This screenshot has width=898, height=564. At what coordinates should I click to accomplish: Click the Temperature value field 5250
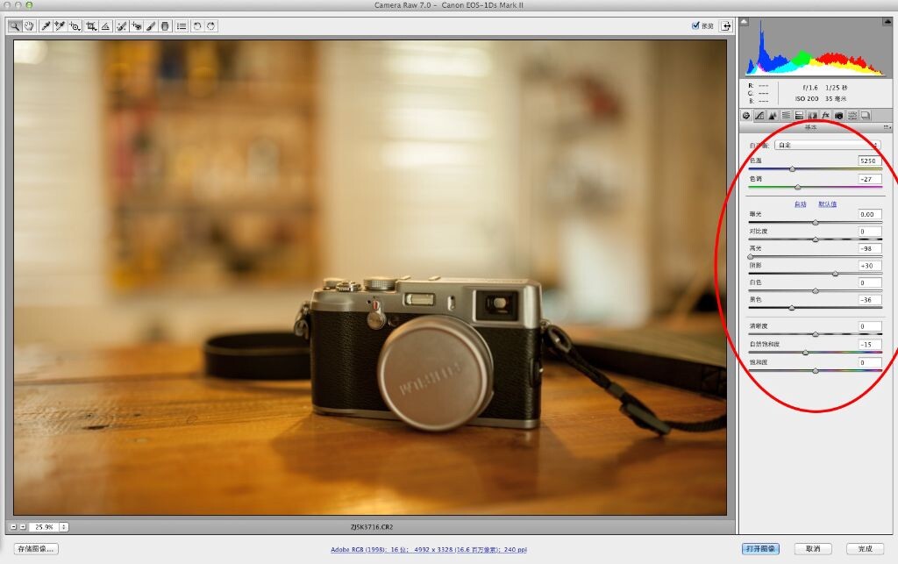pyautogui.click(x=869, y=161)
